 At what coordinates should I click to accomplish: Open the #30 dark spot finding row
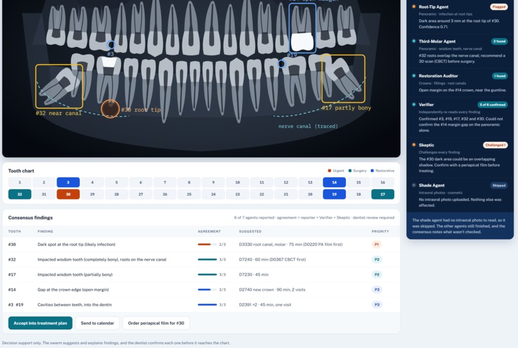(201, 245)
